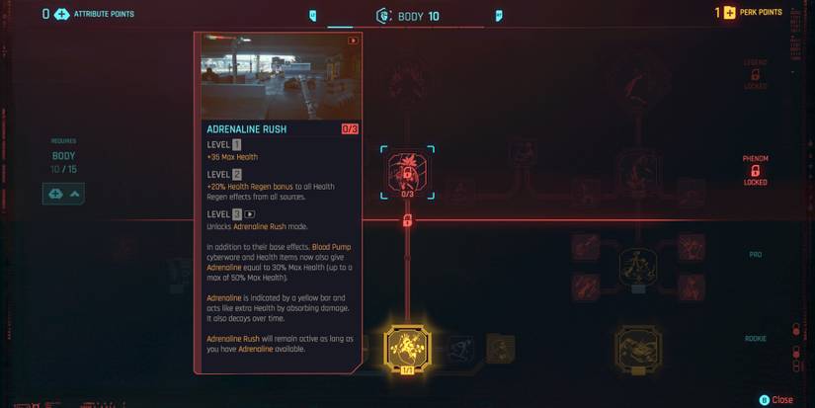815x408 pixels.
Task: Toggle the tooltip video preview indicator
Action: tap(353, 41)
